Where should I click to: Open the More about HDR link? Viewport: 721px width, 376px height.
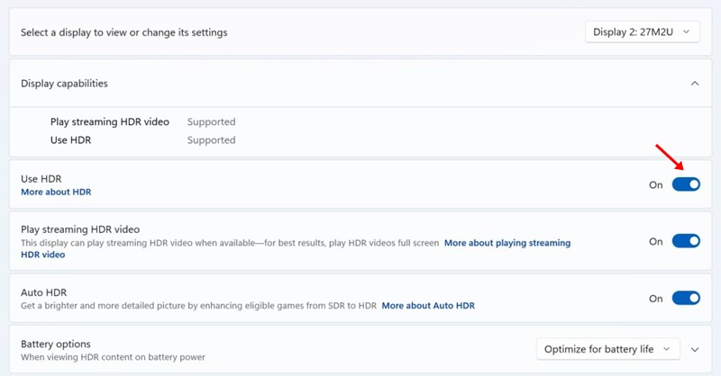pyautogui.click(x=56, y=192)
